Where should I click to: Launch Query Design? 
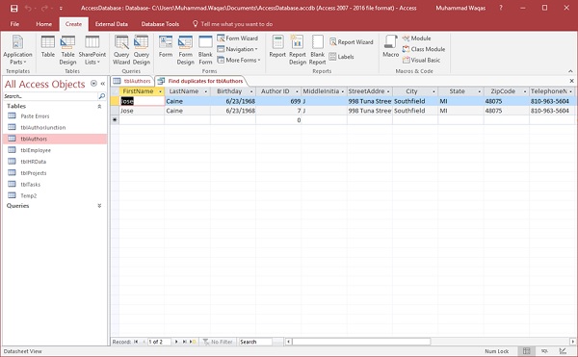tap(142, 50)
